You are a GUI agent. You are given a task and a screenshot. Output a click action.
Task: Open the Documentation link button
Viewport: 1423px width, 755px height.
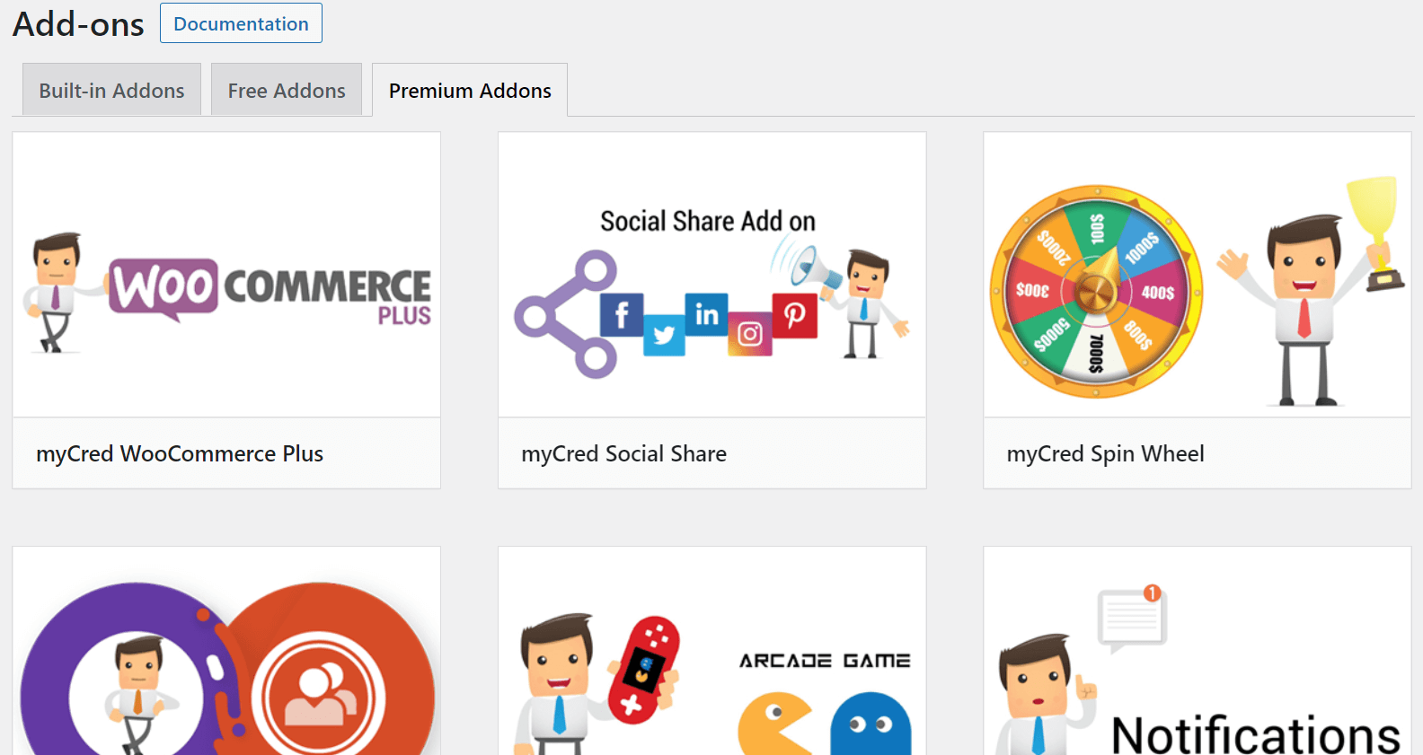(x=241, y=23)
